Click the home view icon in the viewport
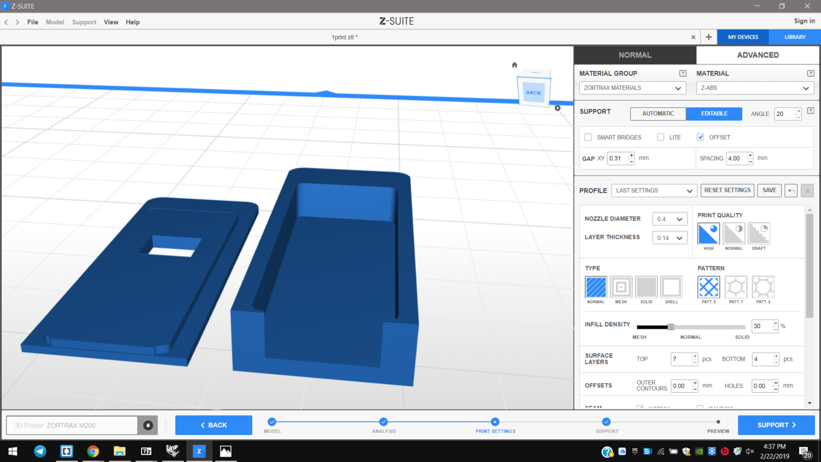The height and width of the screenshot is (462, 821). 514,65
